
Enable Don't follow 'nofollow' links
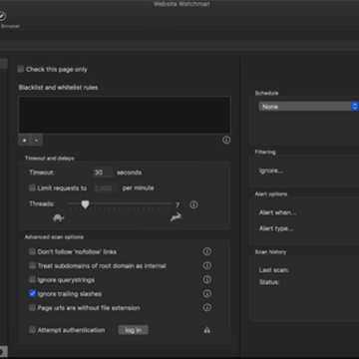[32, 251]
